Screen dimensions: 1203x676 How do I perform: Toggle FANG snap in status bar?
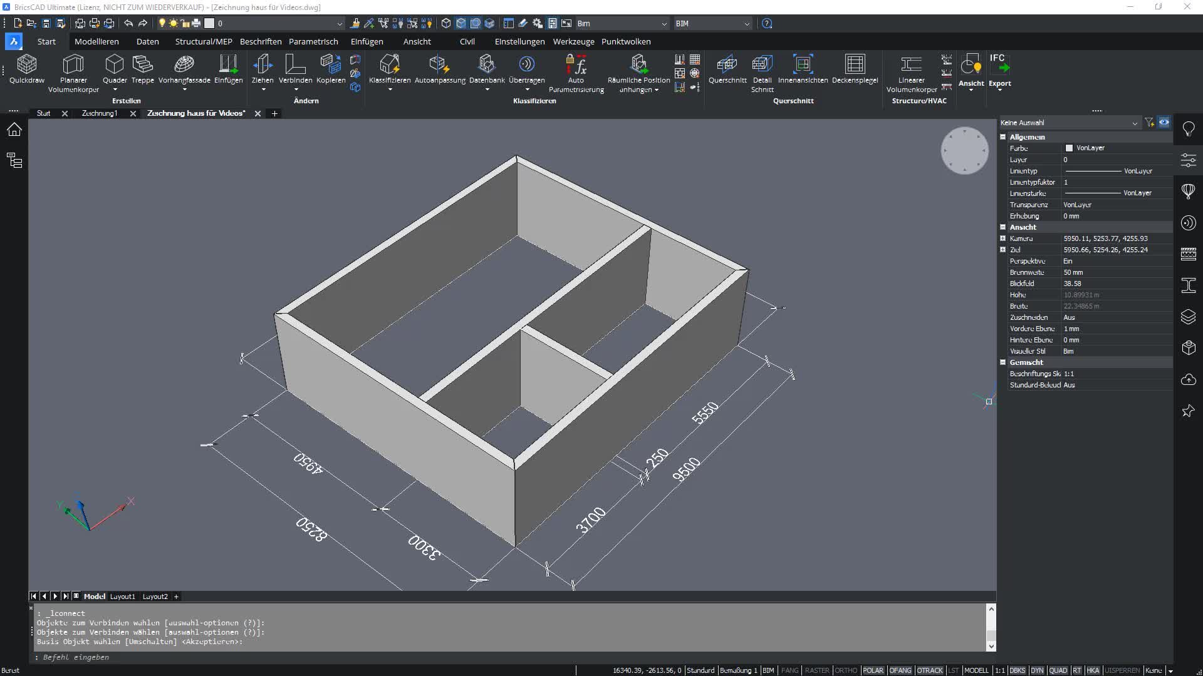coord(790,670)
